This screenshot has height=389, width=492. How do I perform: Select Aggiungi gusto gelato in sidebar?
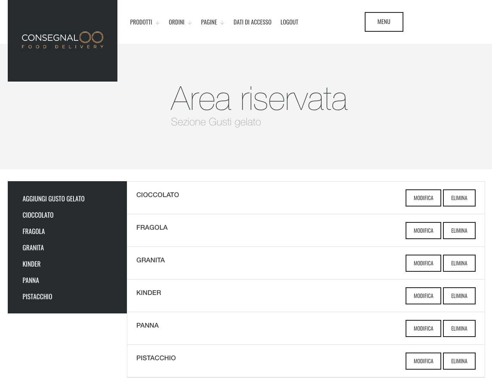(53, 198)
